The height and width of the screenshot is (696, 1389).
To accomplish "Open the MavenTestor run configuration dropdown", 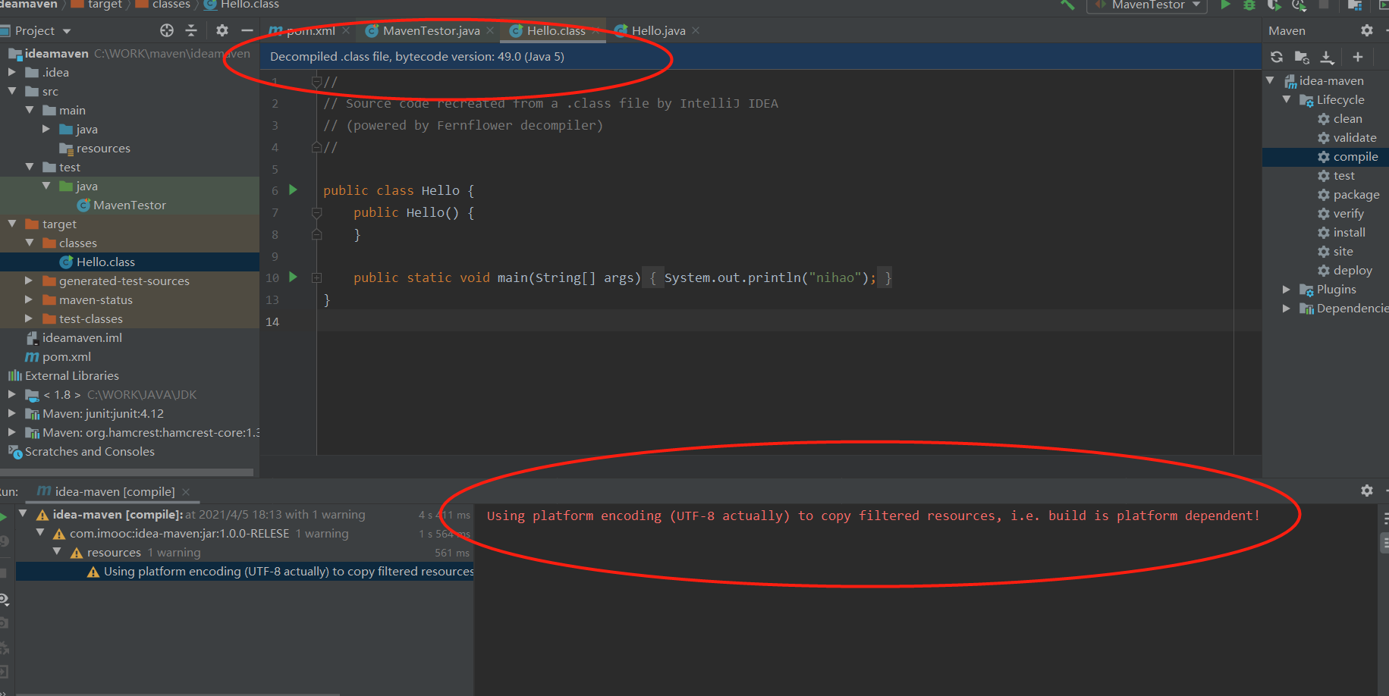I will pos(1146,5).
